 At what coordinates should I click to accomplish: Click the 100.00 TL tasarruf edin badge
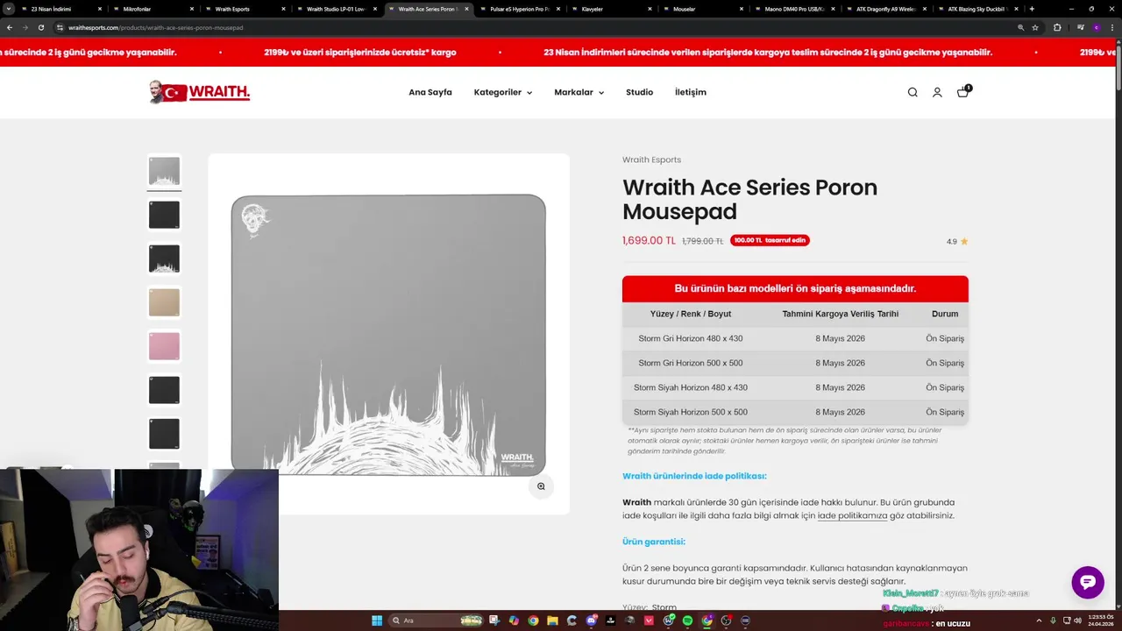coord(770,240)
